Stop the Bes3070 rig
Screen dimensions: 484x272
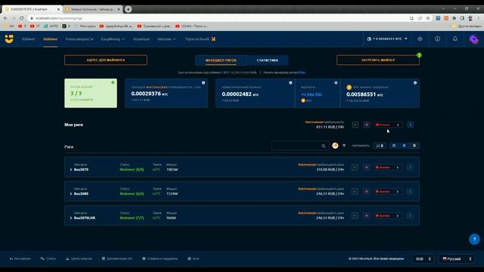(x=366, y=168)
